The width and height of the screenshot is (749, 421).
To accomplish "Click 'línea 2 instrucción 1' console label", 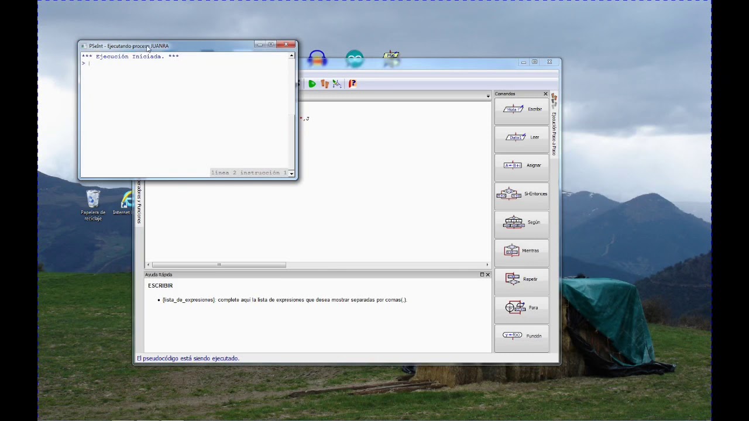I will point(249,173).
